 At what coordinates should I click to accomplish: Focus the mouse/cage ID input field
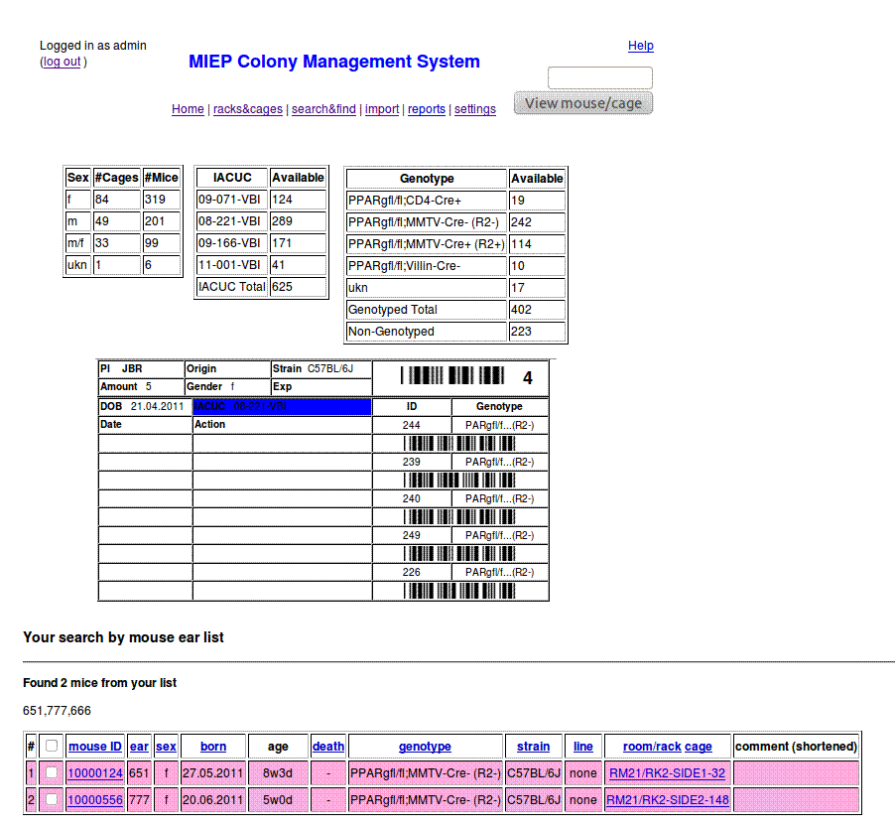[600, 77]
